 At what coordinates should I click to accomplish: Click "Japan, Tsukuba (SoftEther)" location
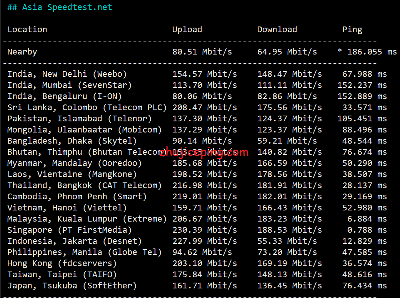[x=72, y=286]
